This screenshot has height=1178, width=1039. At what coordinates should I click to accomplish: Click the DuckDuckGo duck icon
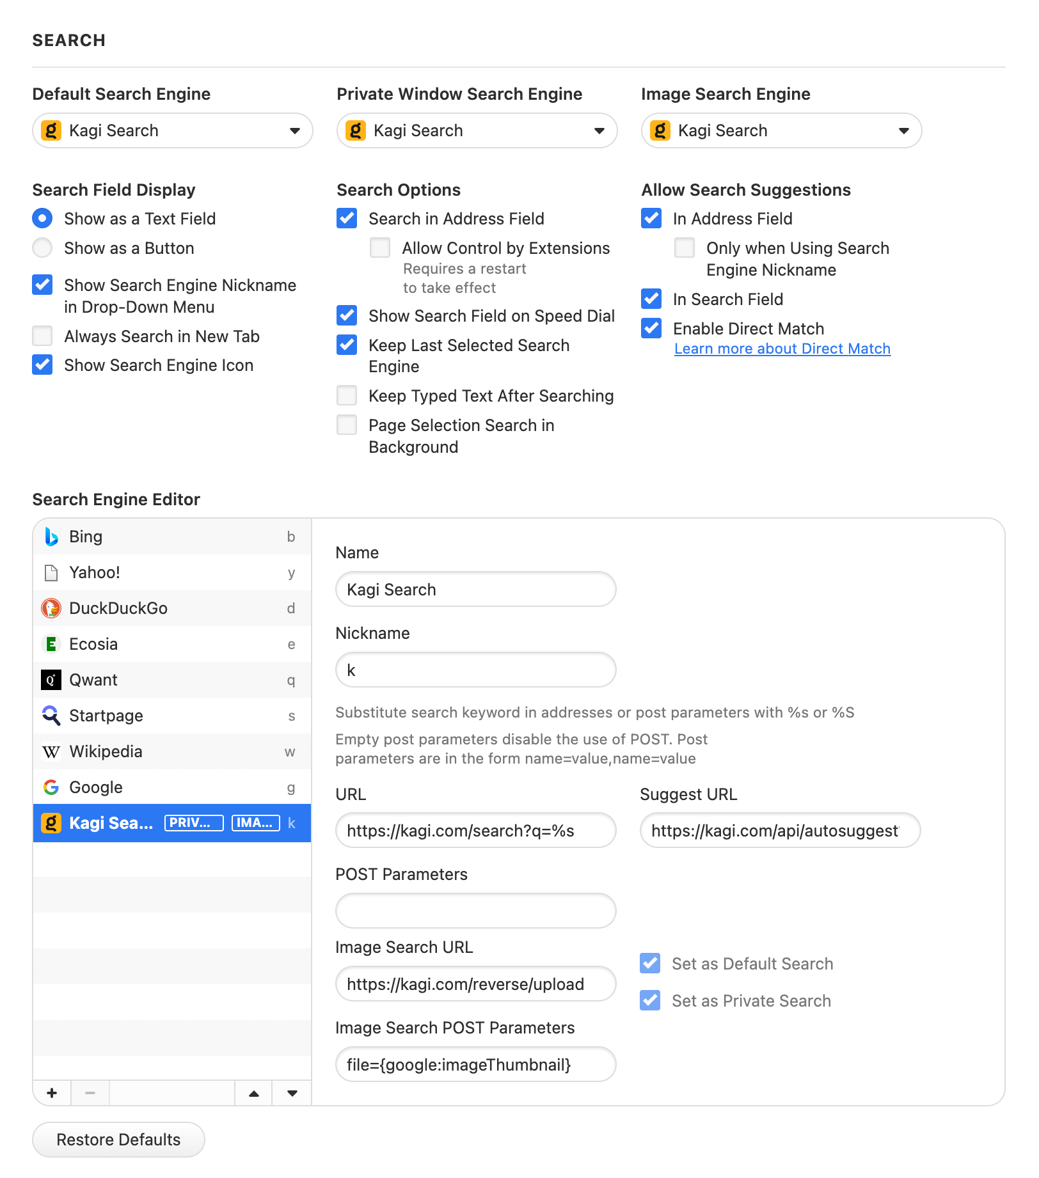click(x=51, y=608)
